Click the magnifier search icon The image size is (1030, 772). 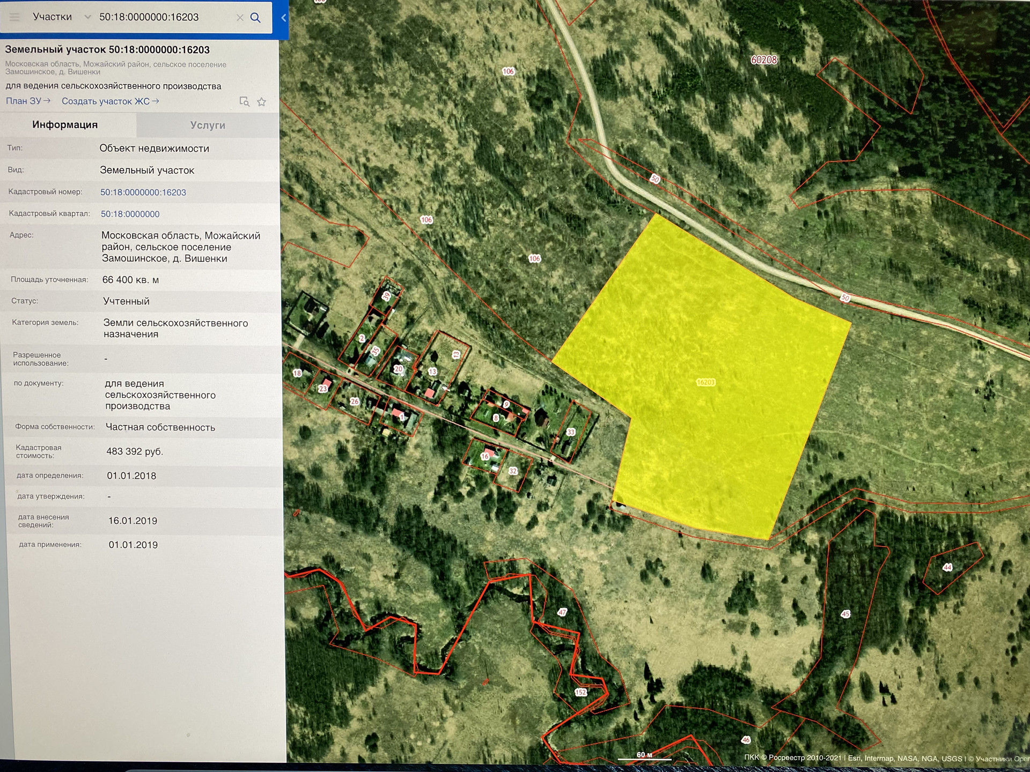pyautogui.click(x=256, y=18)
